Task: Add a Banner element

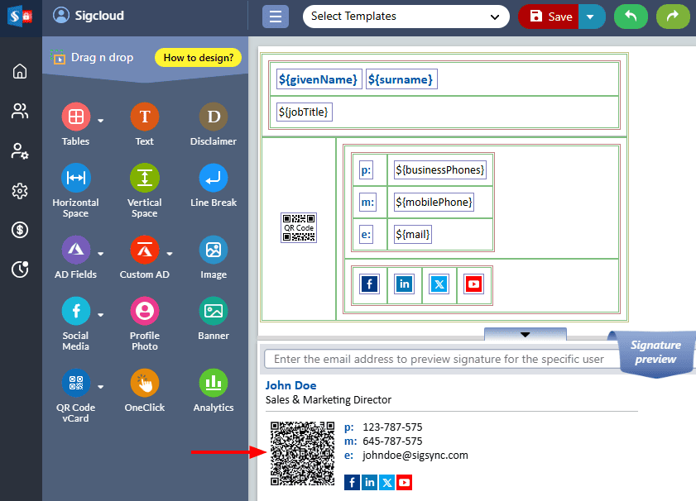Action: 213,310
